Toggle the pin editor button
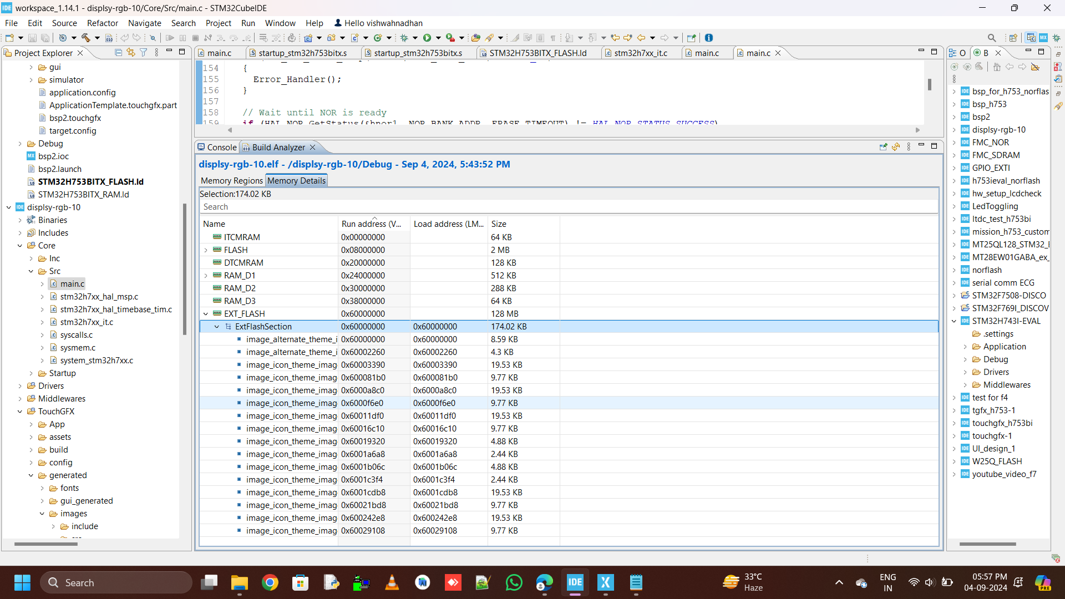This screenshot has width=1065, height=599. point(691,38)
